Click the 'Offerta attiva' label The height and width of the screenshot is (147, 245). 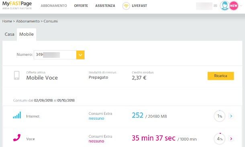pyautogui.click(x=36, y=72)
